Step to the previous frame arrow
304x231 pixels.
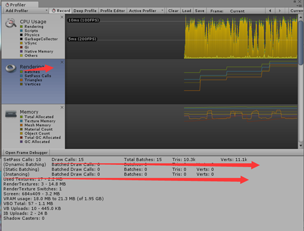[270, 11]
